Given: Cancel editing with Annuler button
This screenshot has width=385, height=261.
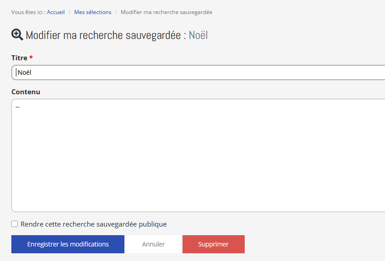Looking at the screenshot, I should pyautogui.click(x=153, y=244).
